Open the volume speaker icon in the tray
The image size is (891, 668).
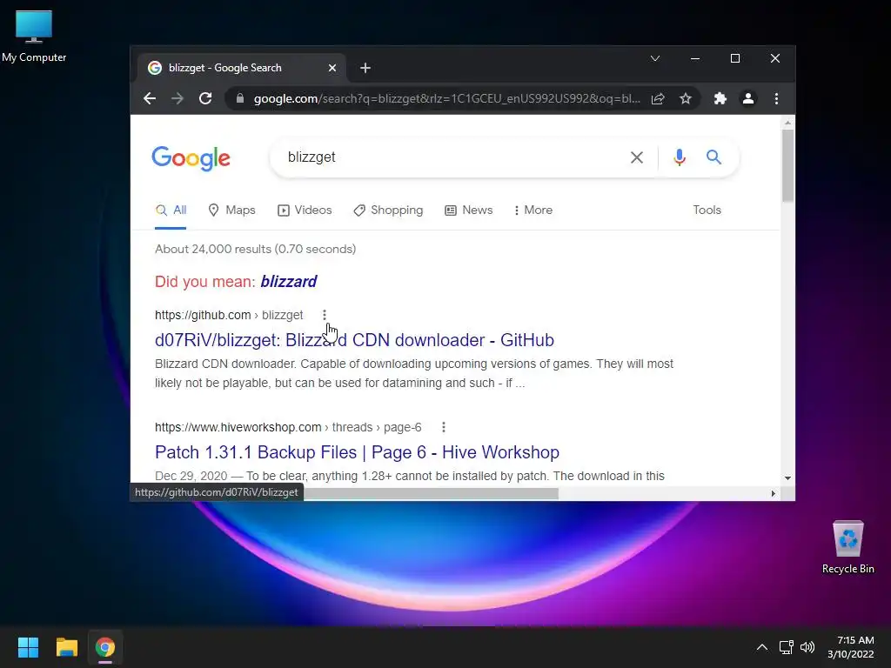click(807, 647)
